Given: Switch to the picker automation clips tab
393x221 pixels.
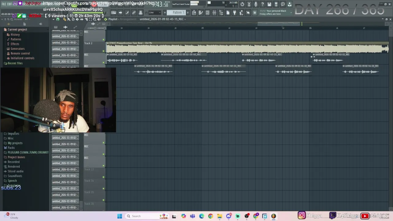Looking at the screenshot, I should 75,27.
